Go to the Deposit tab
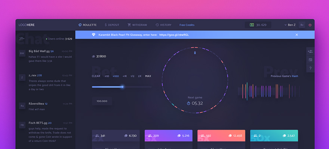The height and width of the screenshot is (149, 329). [112, 25]
